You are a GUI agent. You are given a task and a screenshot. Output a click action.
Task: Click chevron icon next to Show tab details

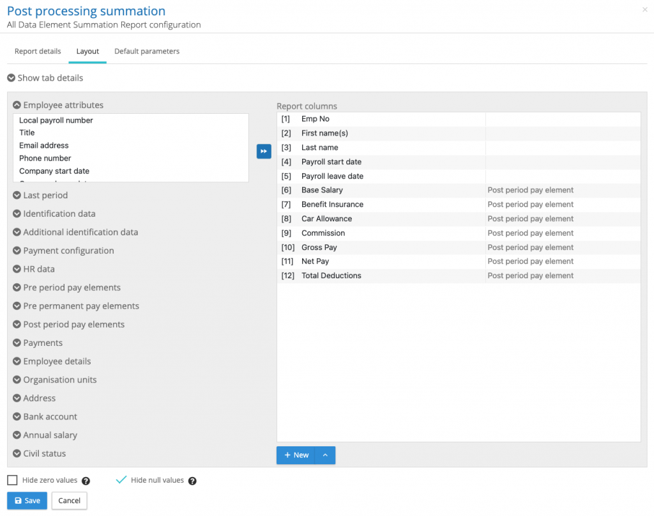click(11, 78)
